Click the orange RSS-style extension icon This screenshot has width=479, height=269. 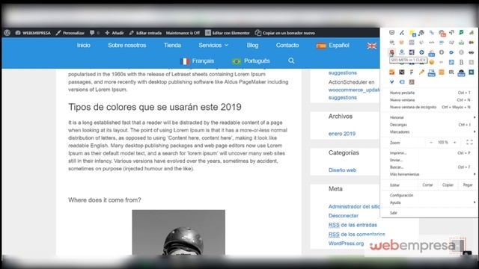click(x=392, y=72)
